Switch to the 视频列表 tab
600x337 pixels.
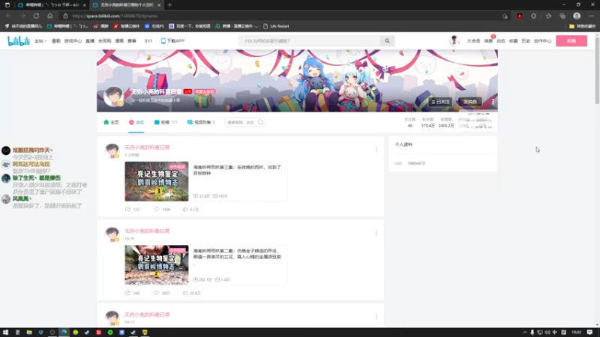(x=201, y=122)
